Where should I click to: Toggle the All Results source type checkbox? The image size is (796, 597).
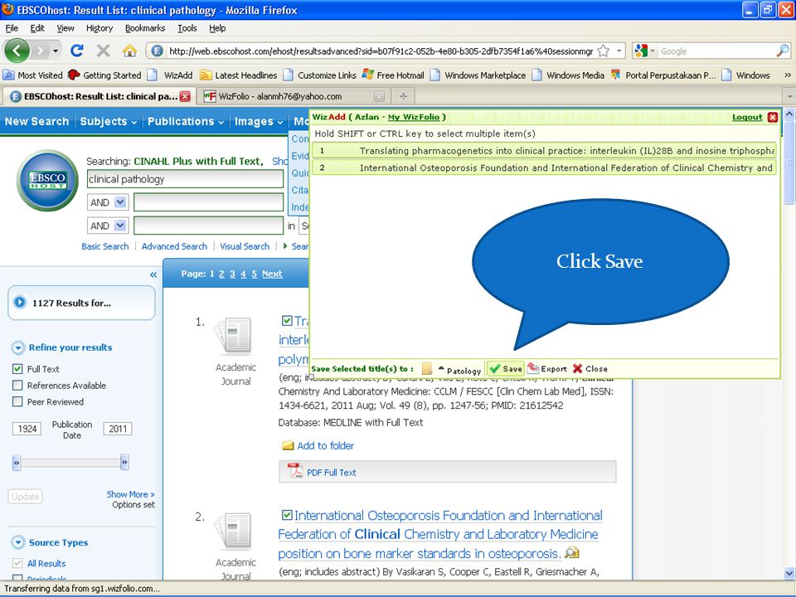pyautogui.click(x=17, y=563)
